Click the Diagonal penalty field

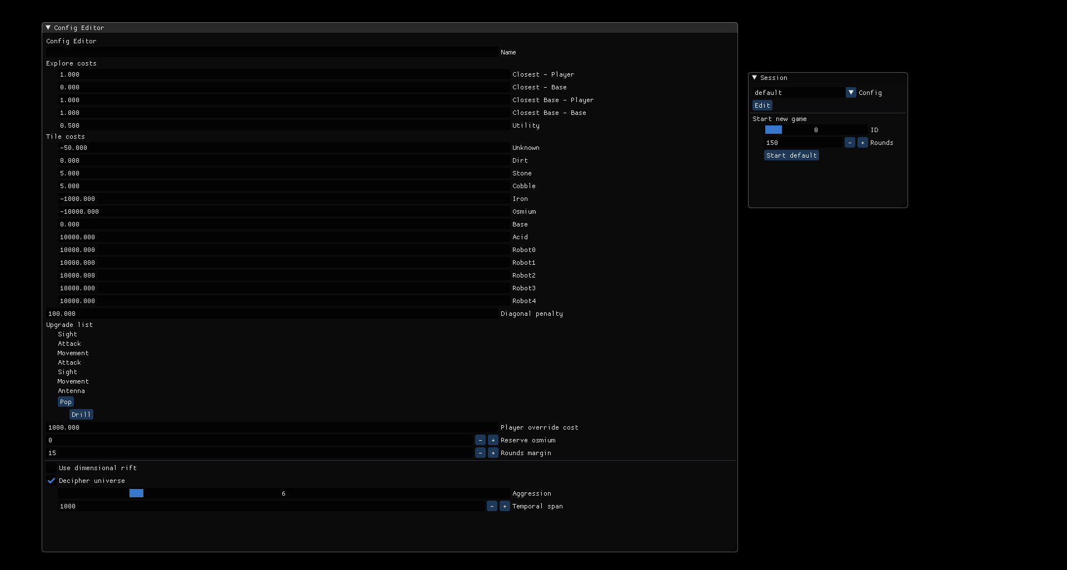click(x=272, y=313)
